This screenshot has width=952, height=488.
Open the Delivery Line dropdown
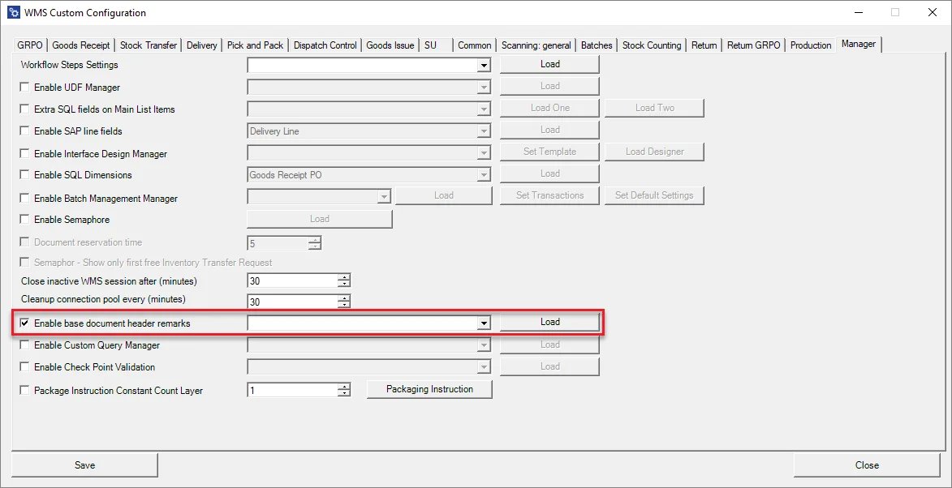(x=484, y=131)
